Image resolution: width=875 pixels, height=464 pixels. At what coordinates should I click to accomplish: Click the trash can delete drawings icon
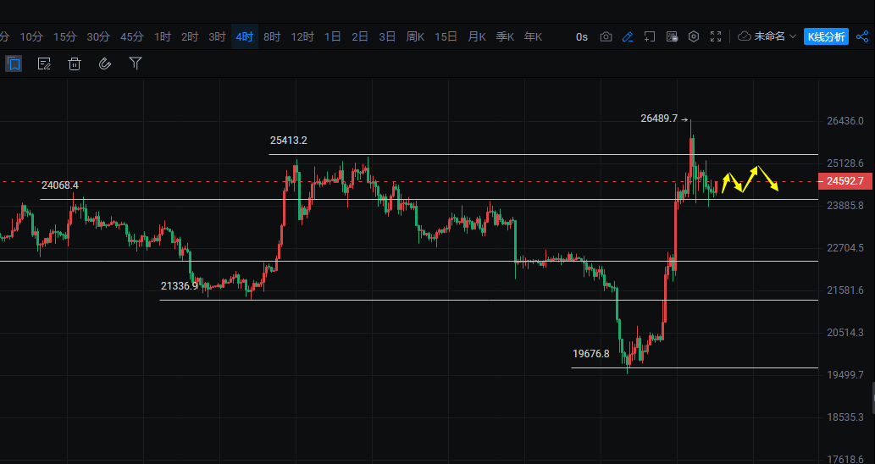[x=75, y=64]
